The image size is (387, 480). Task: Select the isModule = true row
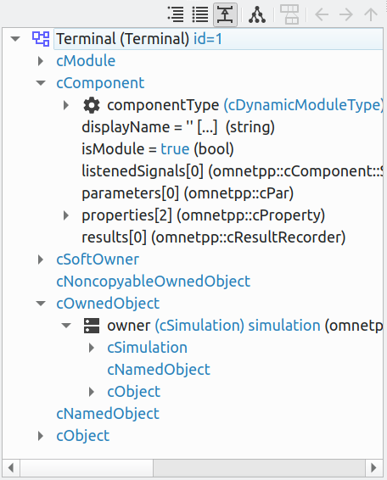158,149
